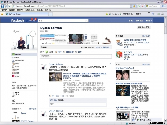Screen dimensions: 167x125
Task: Choose po 文 share option
Action: click(x=49, y=52)
